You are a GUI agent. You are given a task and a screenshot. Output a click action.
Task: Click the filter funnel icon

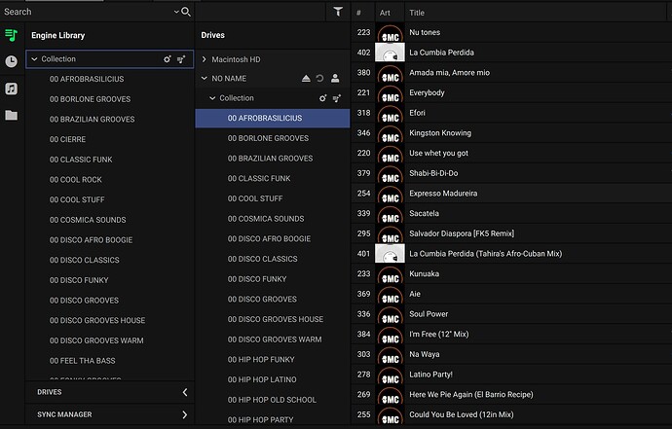click(338, 12)
